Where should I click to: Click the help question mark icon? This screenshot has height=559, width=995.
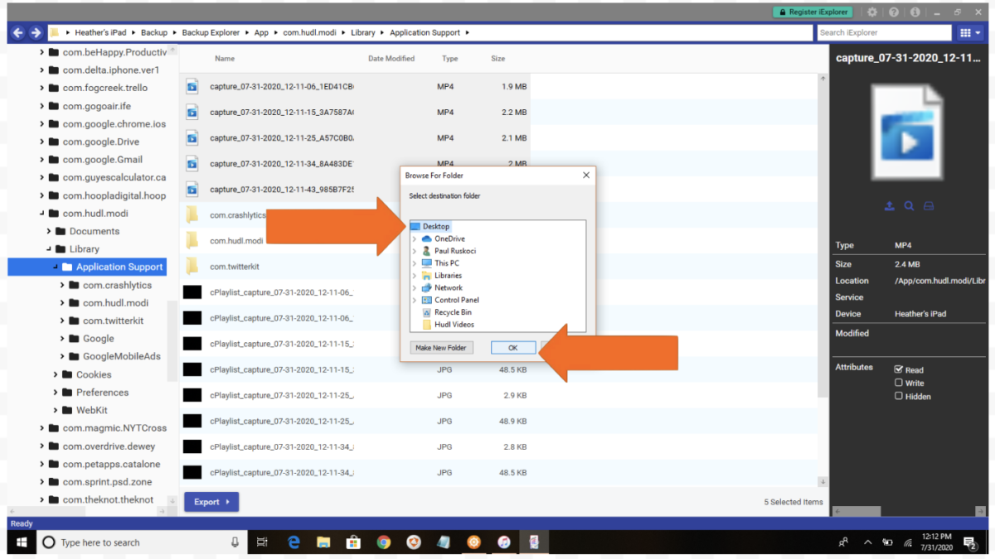coord(893,12)
